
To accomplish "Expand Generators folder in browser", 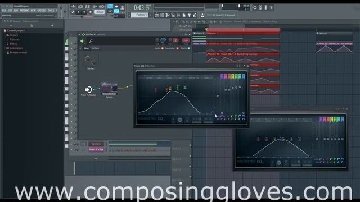I will [16, 48].
